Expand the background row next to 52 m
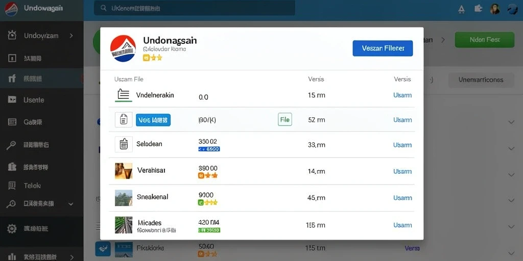The image size is (523, 261). coord(511,122)
